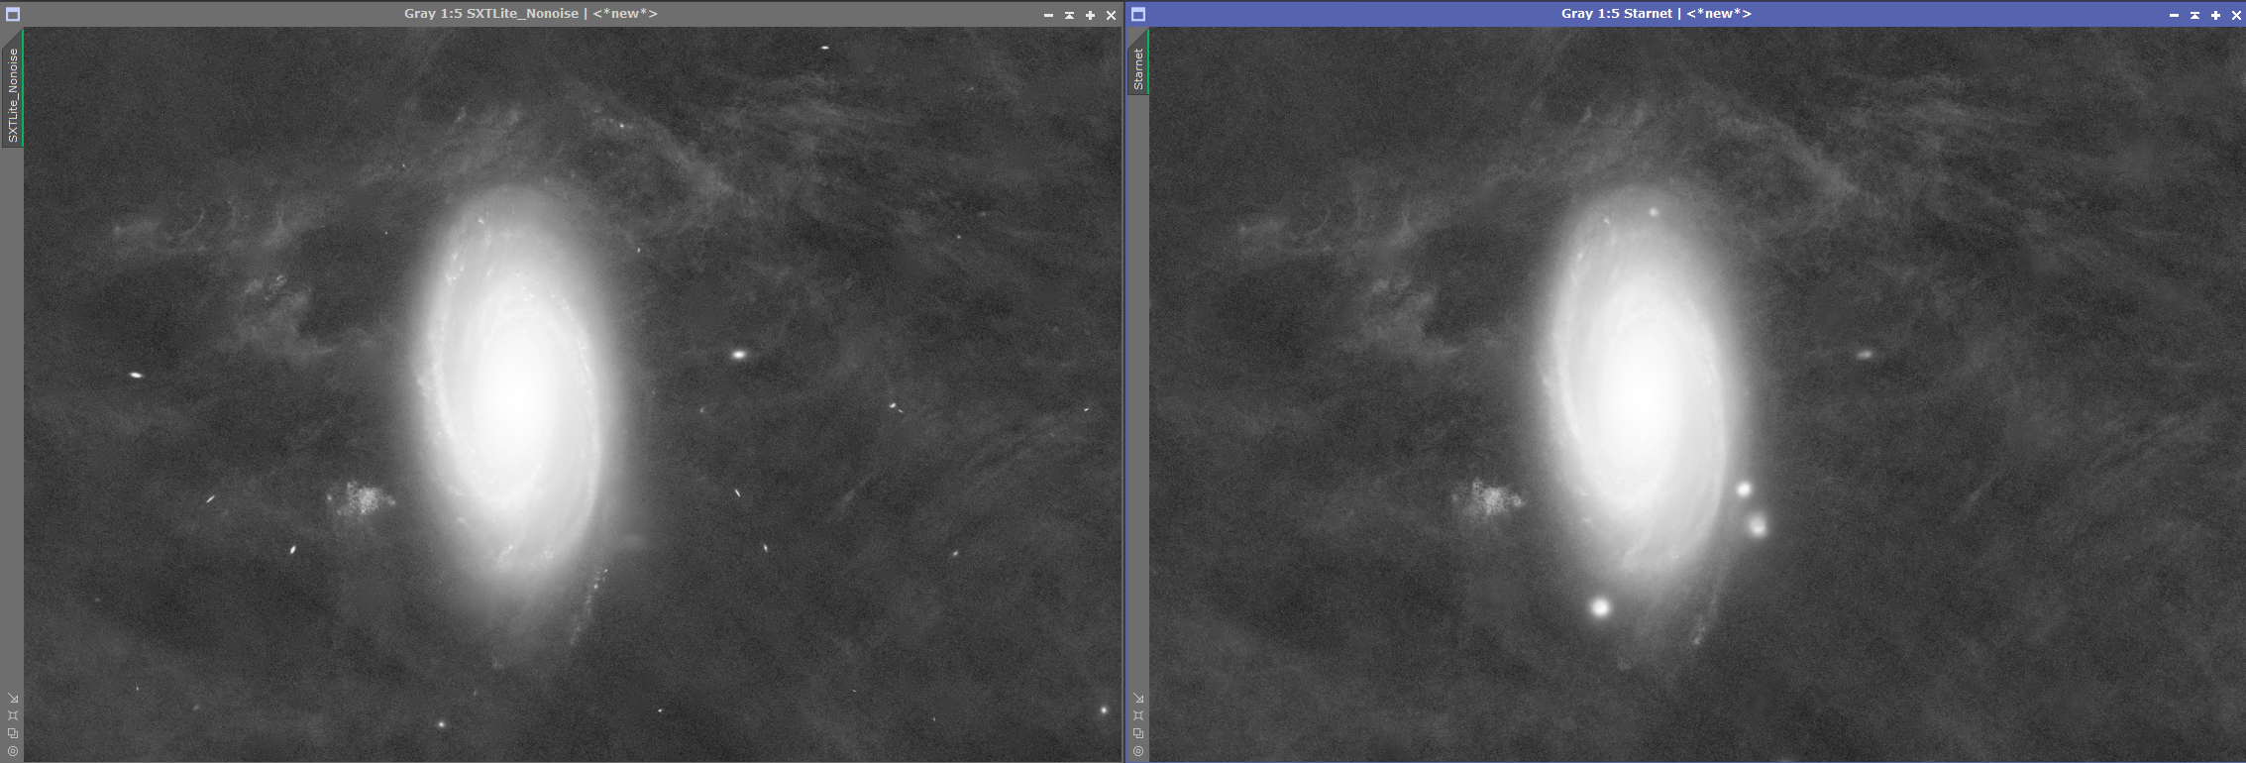Shade the SXTLite_Nonoise window with the triangle button
Screen dimensions: 2246x763
1069,15
